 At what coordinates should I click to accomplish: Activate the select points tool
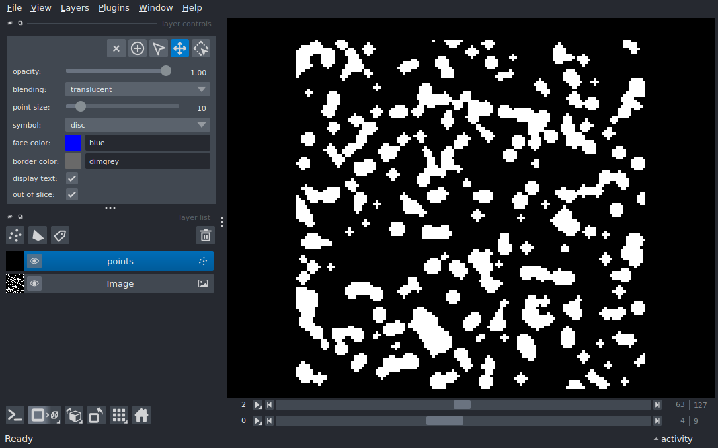[159, 48]
